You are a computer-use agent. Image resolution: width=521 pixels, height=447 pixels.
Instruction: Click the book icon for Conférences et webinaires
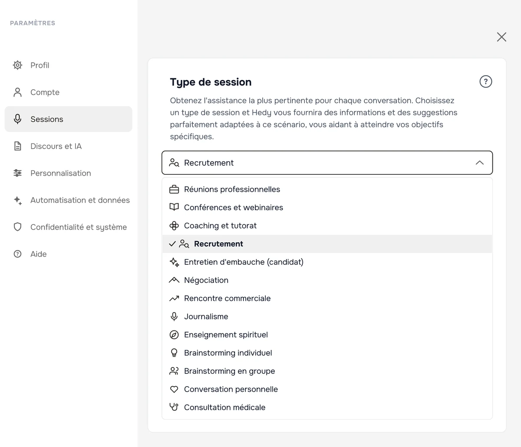click(x=174, y=207)
